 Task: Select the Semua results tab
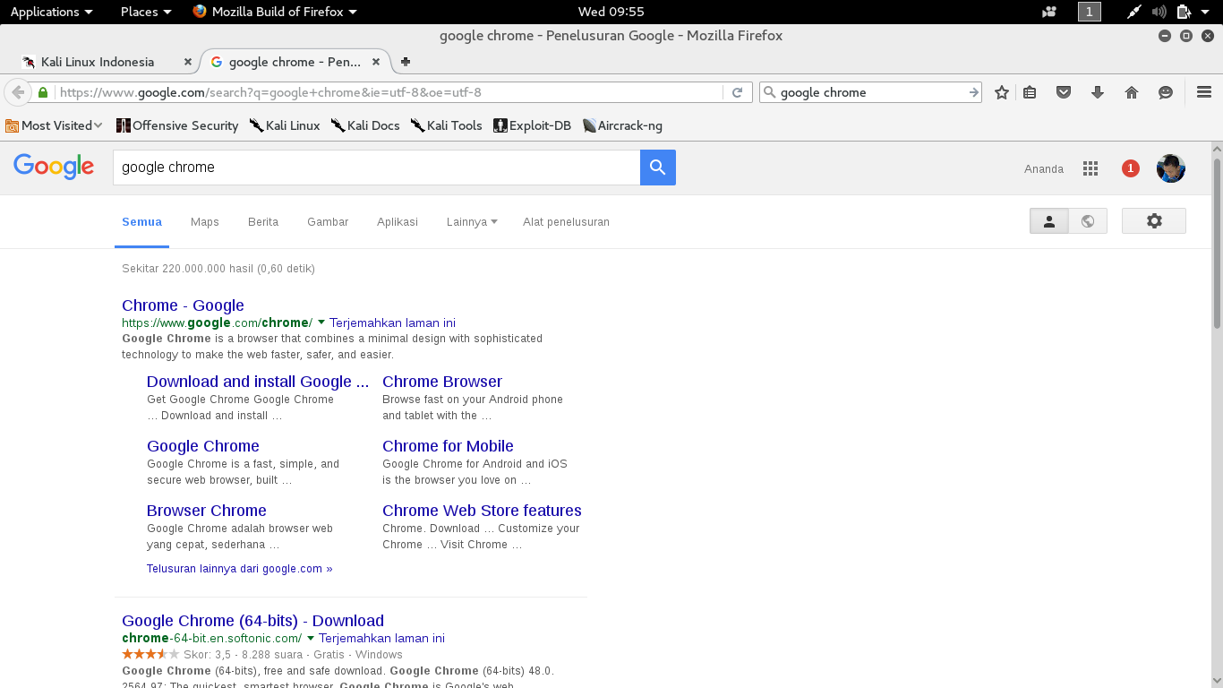click(x=141, y=222)
